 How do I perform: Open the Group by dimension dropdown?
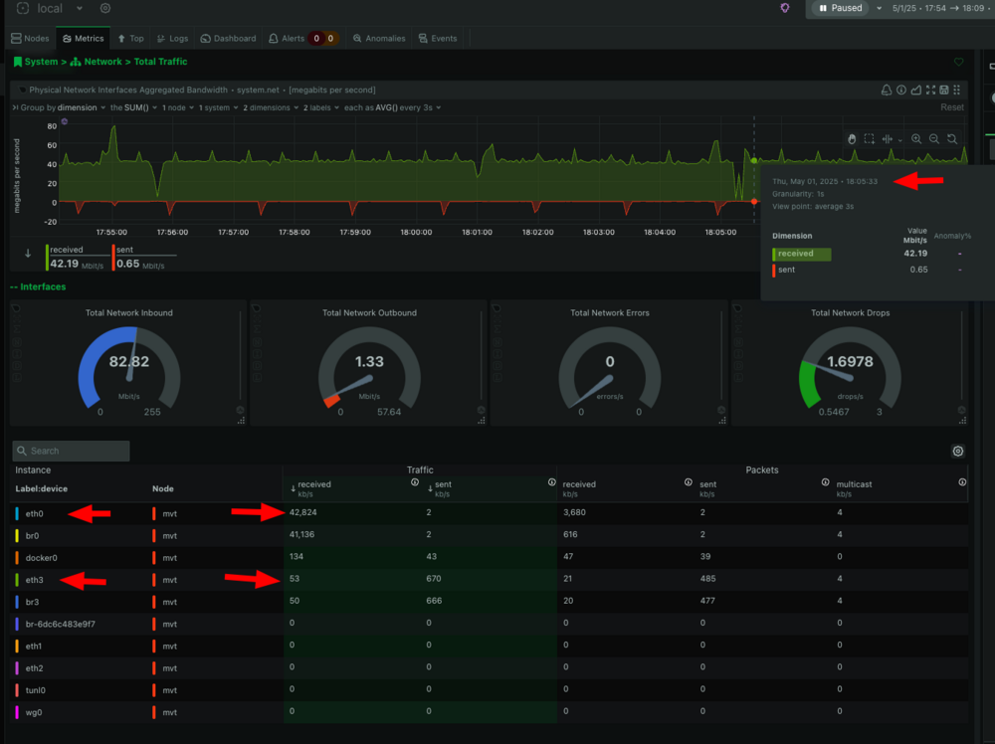tap(82, 107)
